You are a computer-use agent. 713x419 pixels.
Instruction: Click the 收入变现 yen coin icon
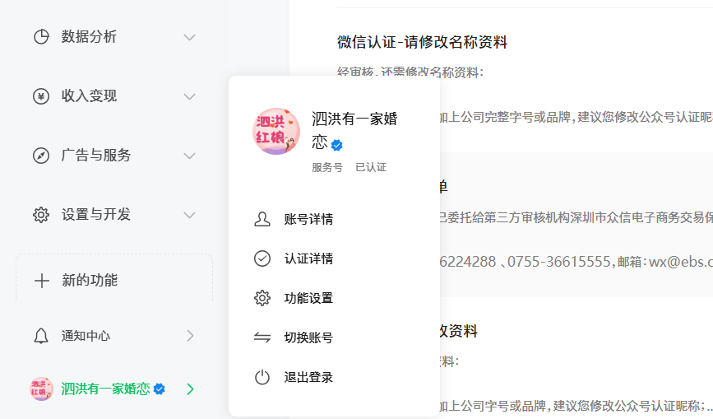[x=41, y=96]
